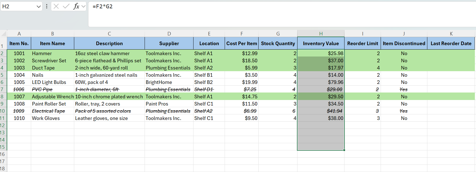Select the Item Discontinued header cell
The height and width of the screenshot is (172, 476).
[x=404, y=43]
